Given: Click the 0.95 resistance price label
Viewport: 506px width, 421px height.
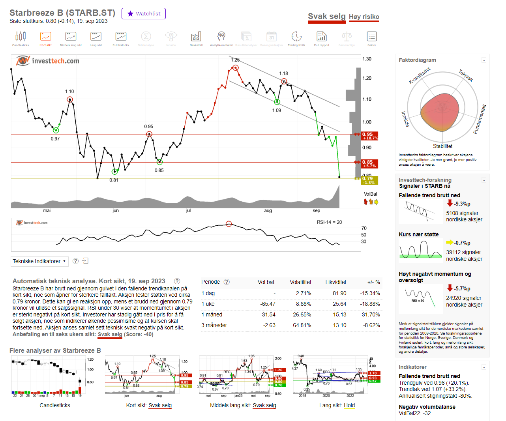Looking at the screenshot, I should coord(370,136).
